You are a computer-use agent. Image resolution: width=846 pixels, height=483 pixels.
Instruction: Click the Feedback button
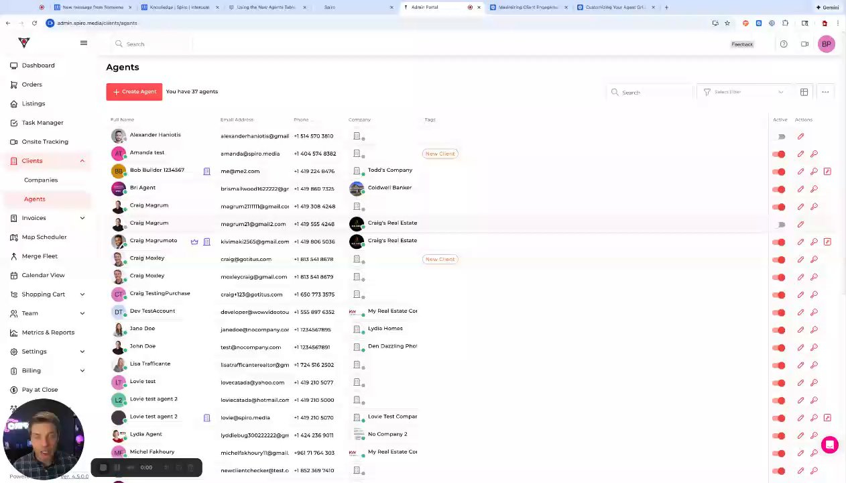[x=742, y=44]
